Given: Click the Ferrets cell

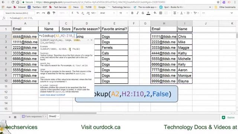Looking at the screenshot, I should (x=115, y=48).
